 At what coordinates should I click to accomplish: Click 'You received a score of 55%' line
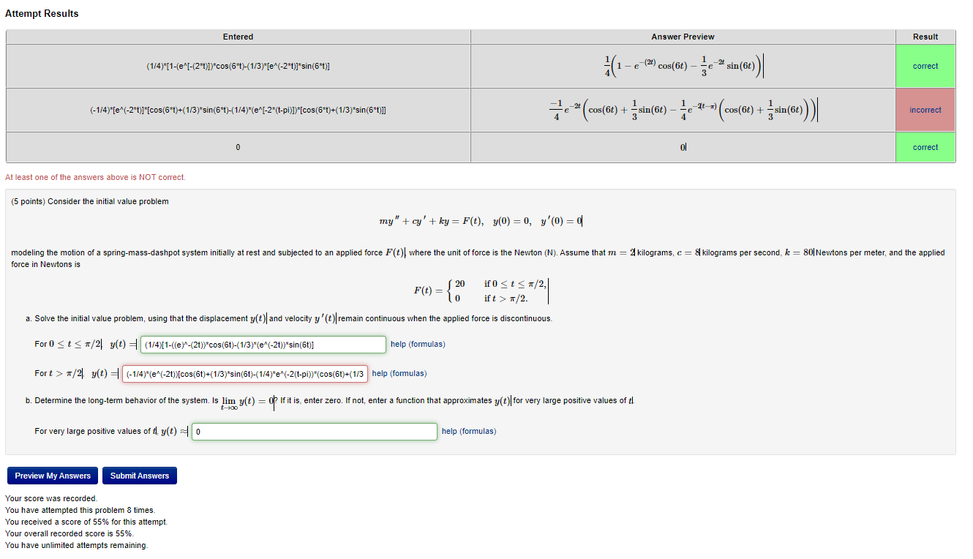[86, 522]
